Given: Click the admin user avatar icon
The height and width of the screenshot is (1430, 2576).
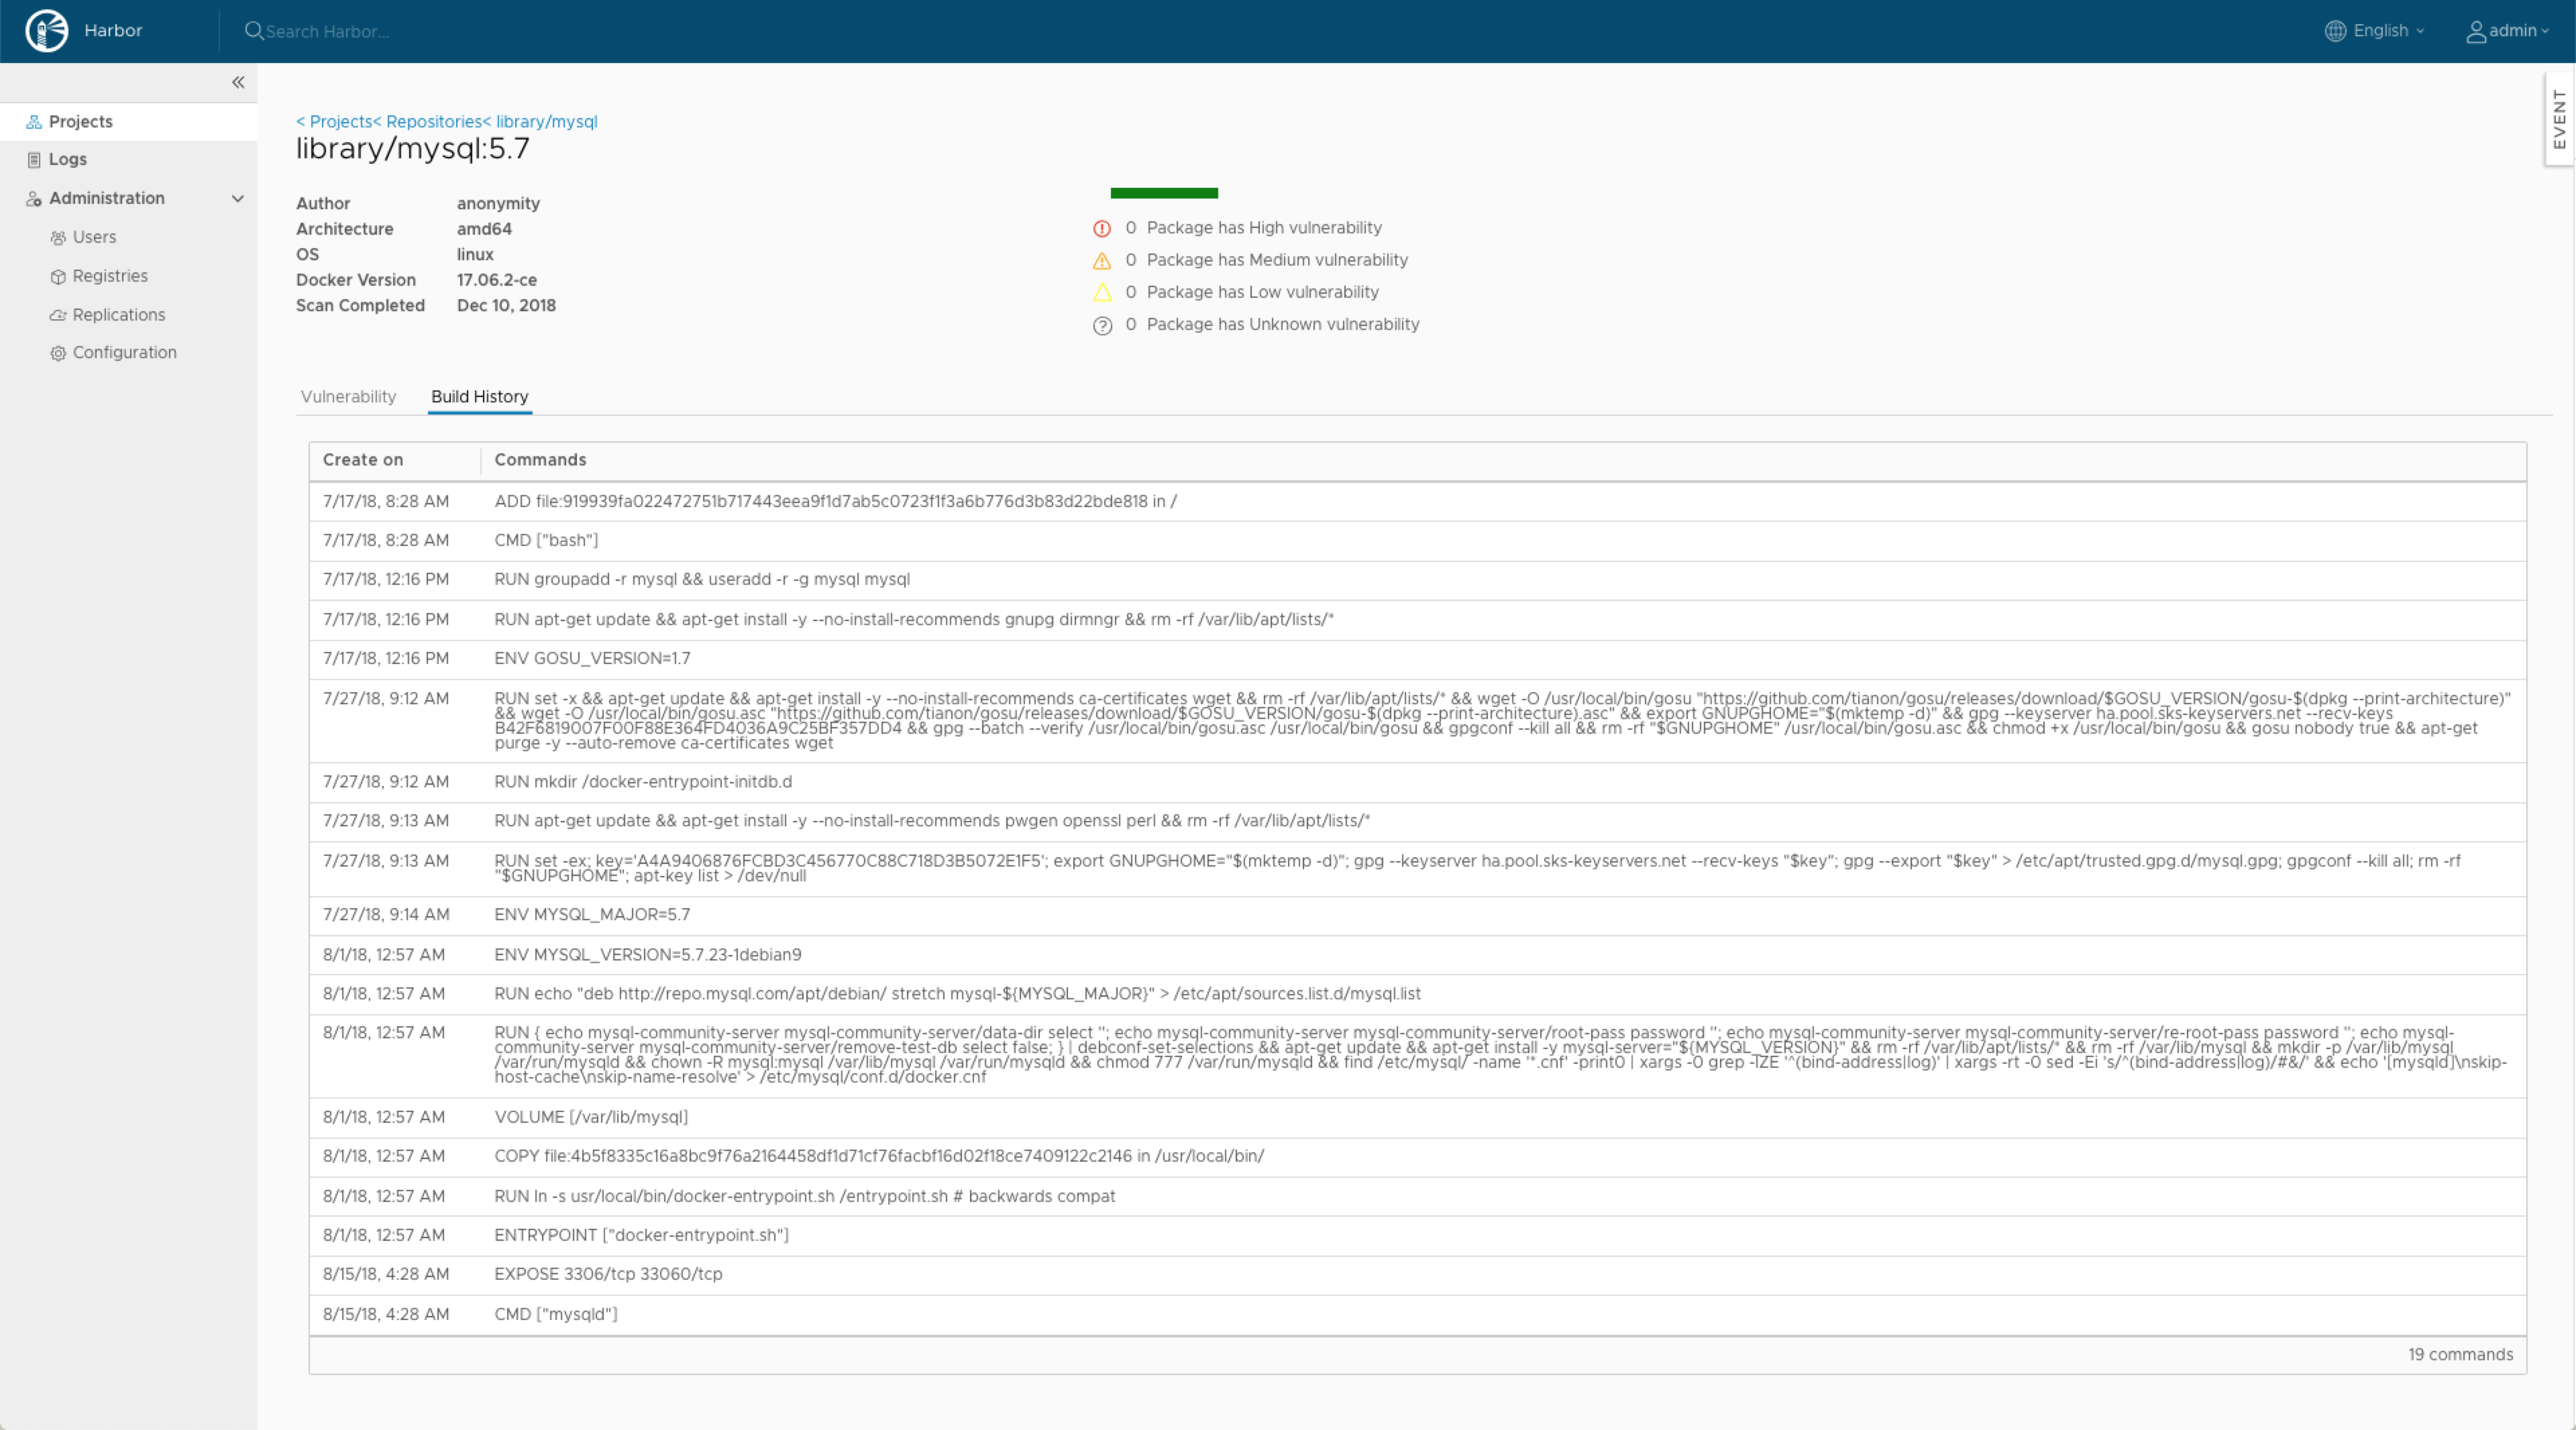Looking at the screenshot, I should (x=2476, y=32).
